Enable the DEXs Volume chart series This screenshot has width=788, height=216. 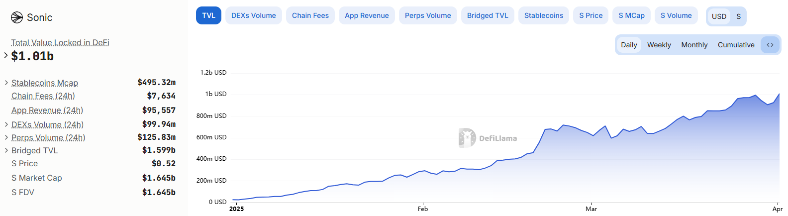pyautogui.click(x=253, y=15)
